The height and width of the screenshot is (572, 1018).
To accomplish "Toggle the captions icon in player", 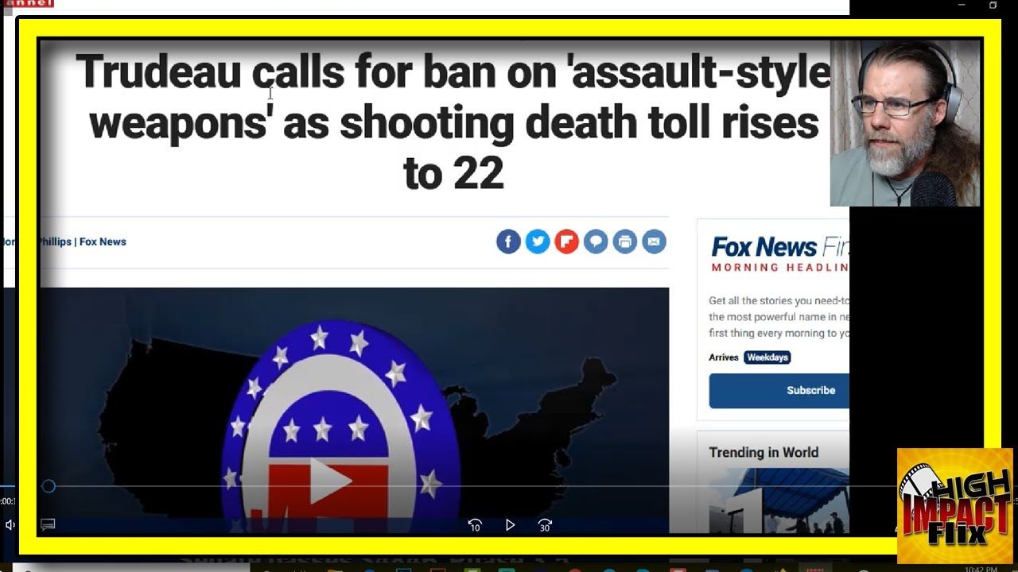I will point(48,524).
